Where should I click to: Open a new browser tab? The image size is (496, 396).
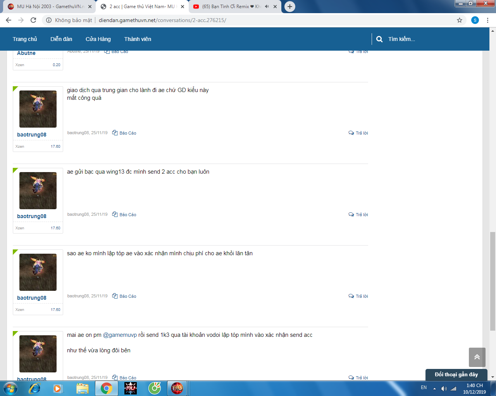click(289, 7)
